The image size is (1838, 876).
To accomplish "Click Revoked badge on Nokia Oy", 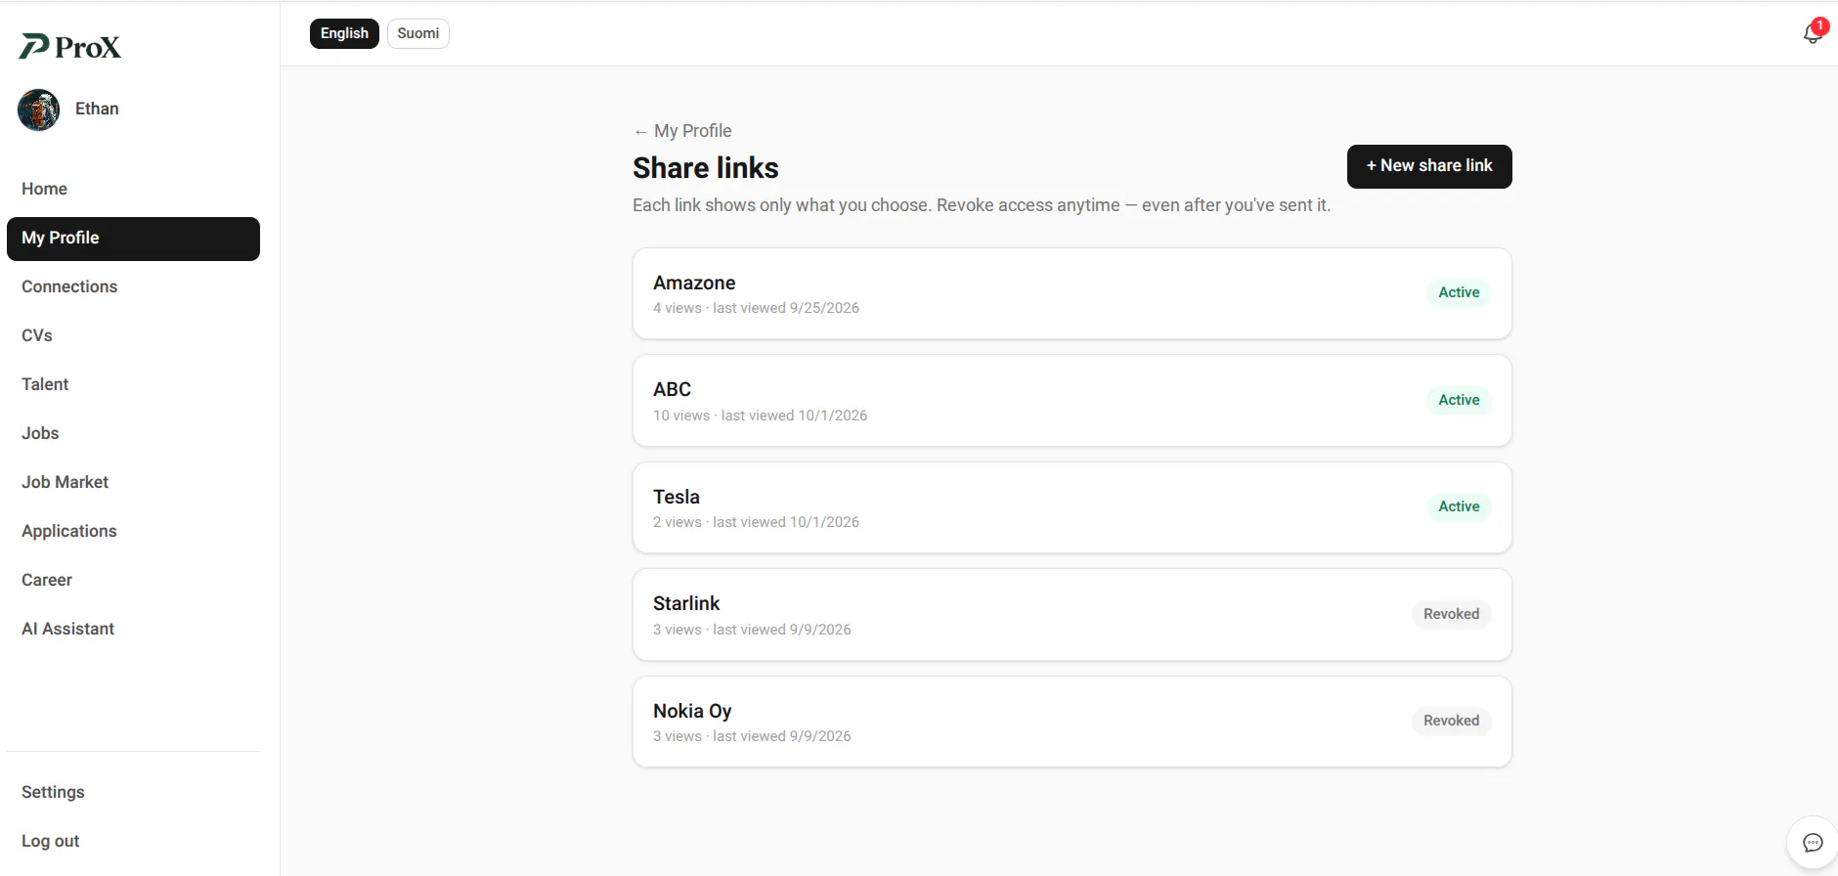I will (x=1451, y=721).
